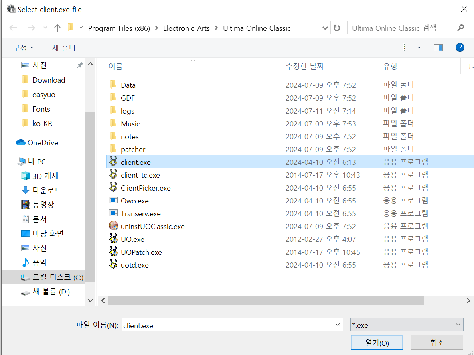474x355 pixels.
Task: Open 다운로드 in the sidebar
Action: point(41,190)
